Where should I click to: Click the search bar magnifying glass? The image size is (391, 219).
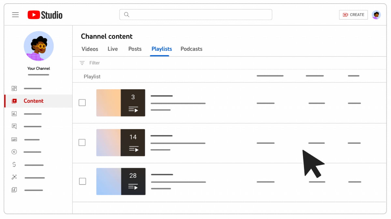[x=126, y=14]
